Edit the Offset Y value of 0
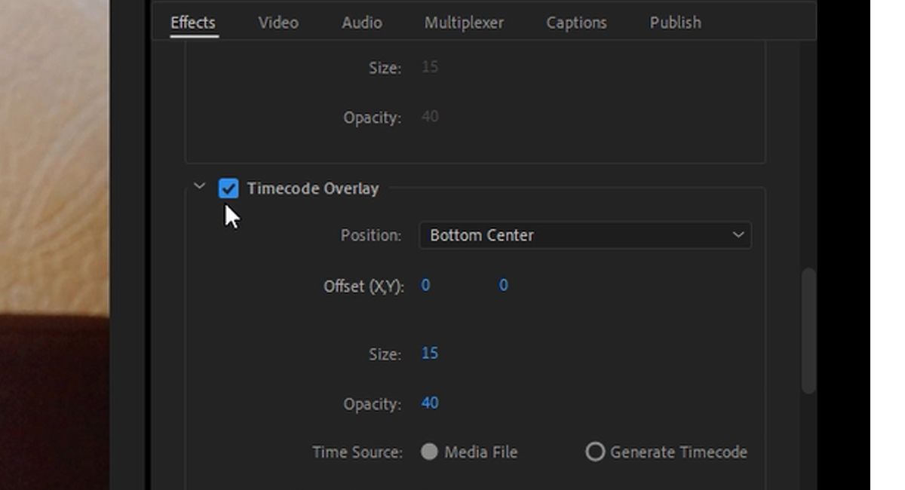Screen dimensions: 905x490 click(x=503, y=285)
